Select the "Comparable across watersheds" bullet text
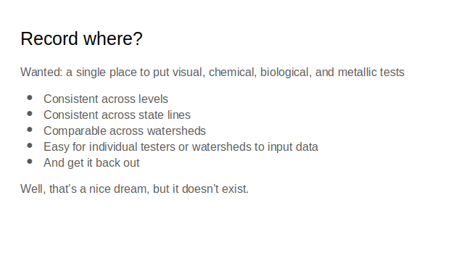 (x=125, y=130)
